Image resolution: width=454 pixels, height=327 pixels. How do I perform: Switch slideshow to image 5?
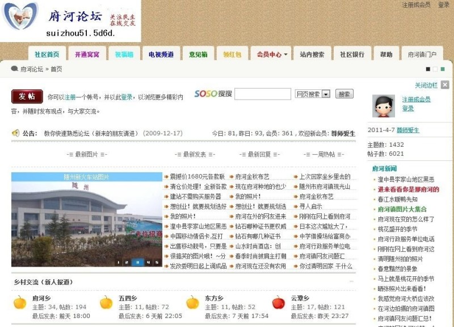tap(157, 262)
